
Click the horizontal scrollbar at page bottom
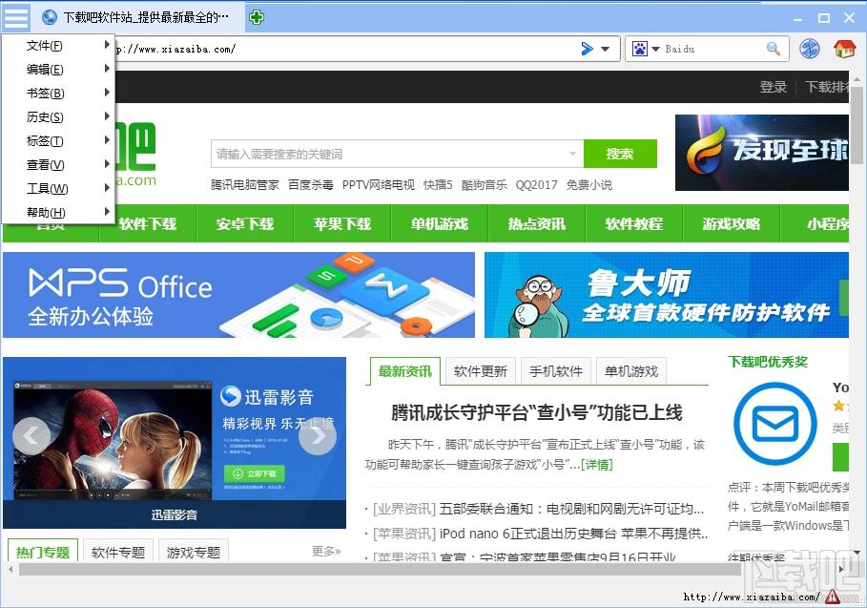[380, 569]
